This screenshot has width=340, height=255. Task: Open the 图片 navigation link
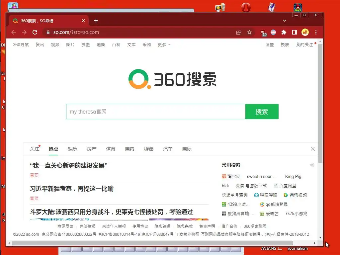pos(70,45)
